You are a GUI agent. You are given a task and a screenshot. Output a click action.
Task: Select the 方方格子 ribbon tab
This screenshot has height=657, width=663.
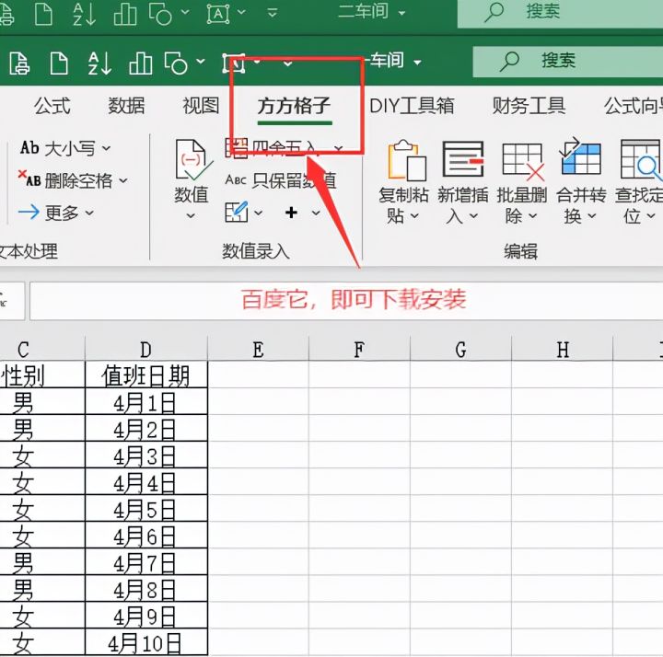295,106
